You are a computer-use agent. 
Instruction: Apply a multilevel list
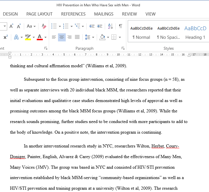pos(78,26)
